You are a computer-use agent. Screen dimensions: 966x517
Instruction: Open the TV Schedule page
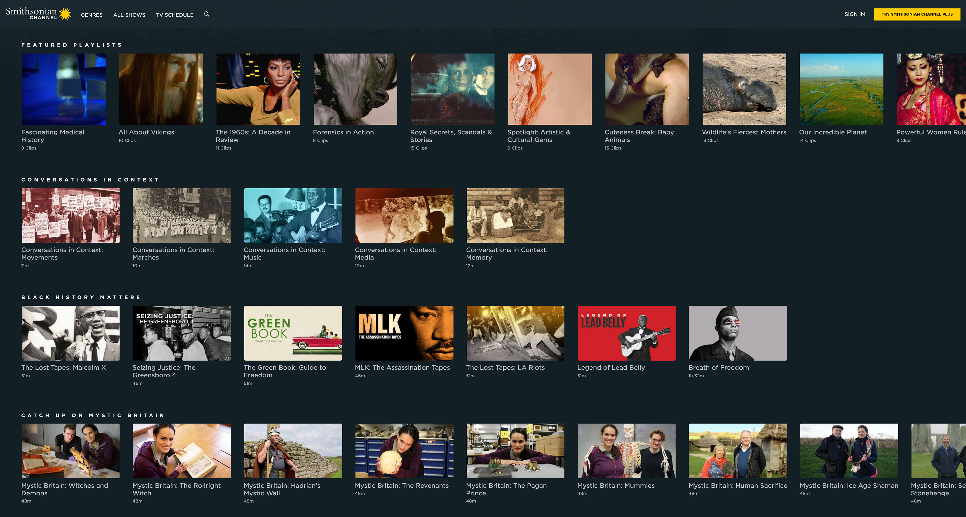175,15
